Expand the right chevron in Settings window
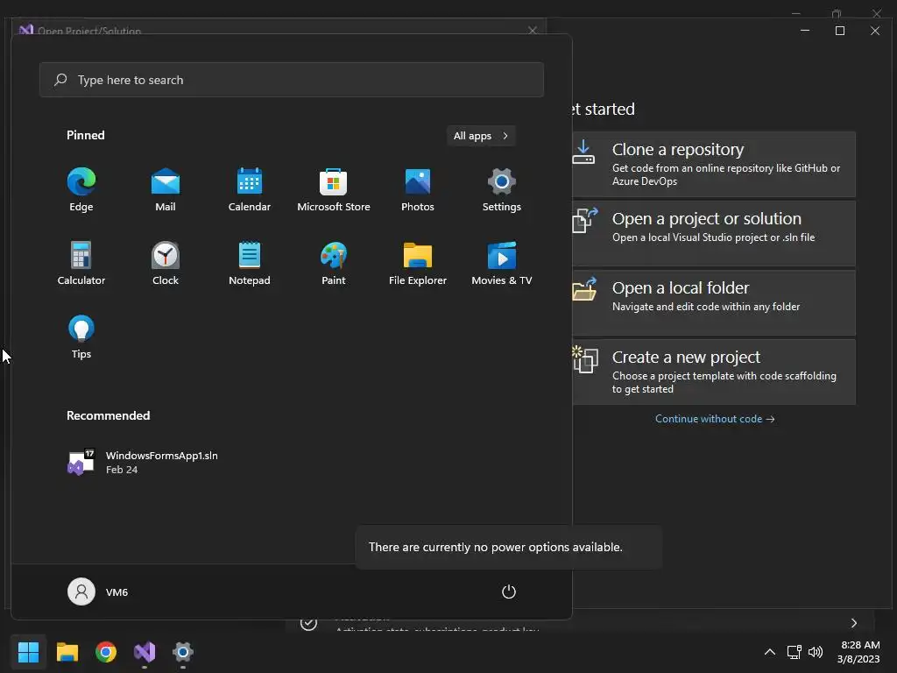This screenshot has width=897, height=673. (853, 623)
